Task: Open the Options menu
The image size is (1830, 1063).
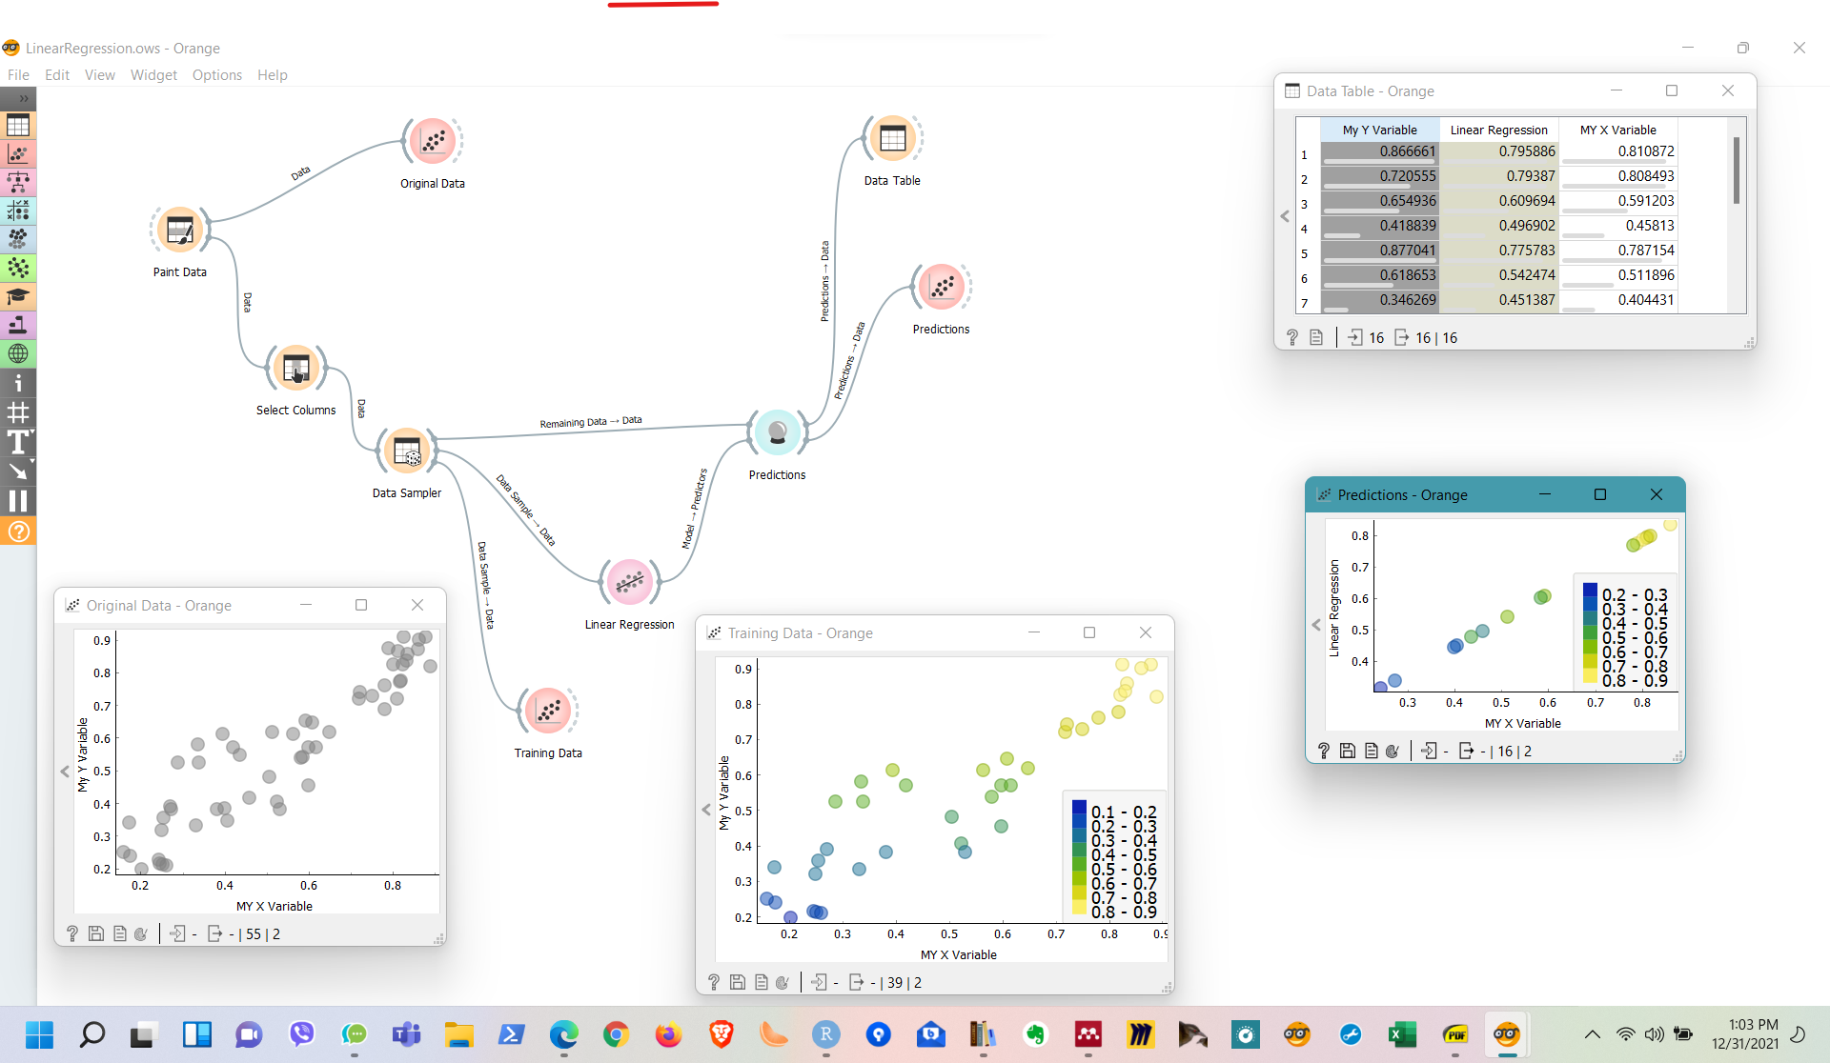Action: [216, 75]
